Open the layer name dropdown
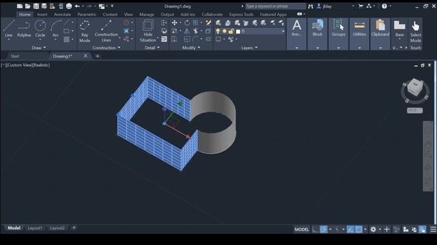Image resolution: width=437 pixels, height=245 pixels. click(283, 31)
